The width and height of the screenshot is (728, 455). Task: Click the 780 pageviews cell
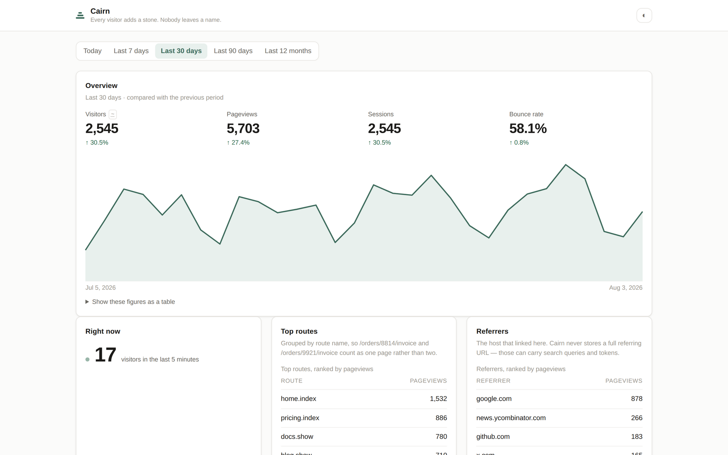coord(441,437)
